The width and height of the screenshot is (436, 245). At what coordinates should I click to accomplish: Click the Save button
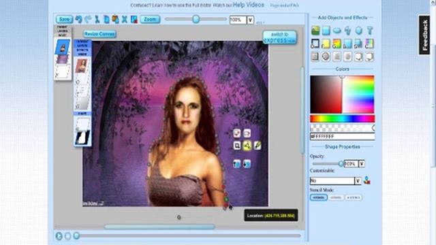coord(64,19)
